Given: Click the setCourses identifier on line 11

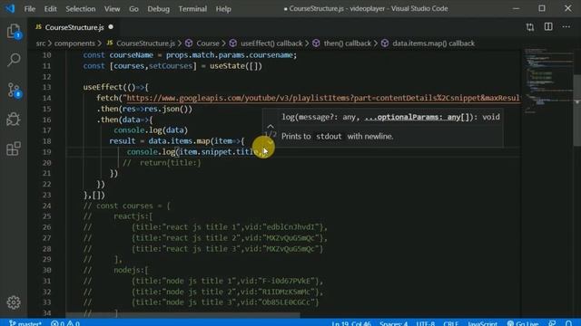Looking at the screenshot, I should coord(171,66).
